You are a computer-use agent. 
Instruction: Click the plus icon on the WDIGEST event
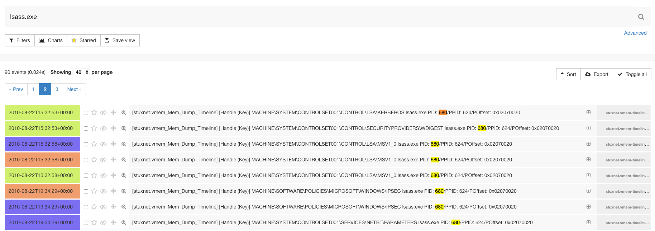click(x=113, y=128)
